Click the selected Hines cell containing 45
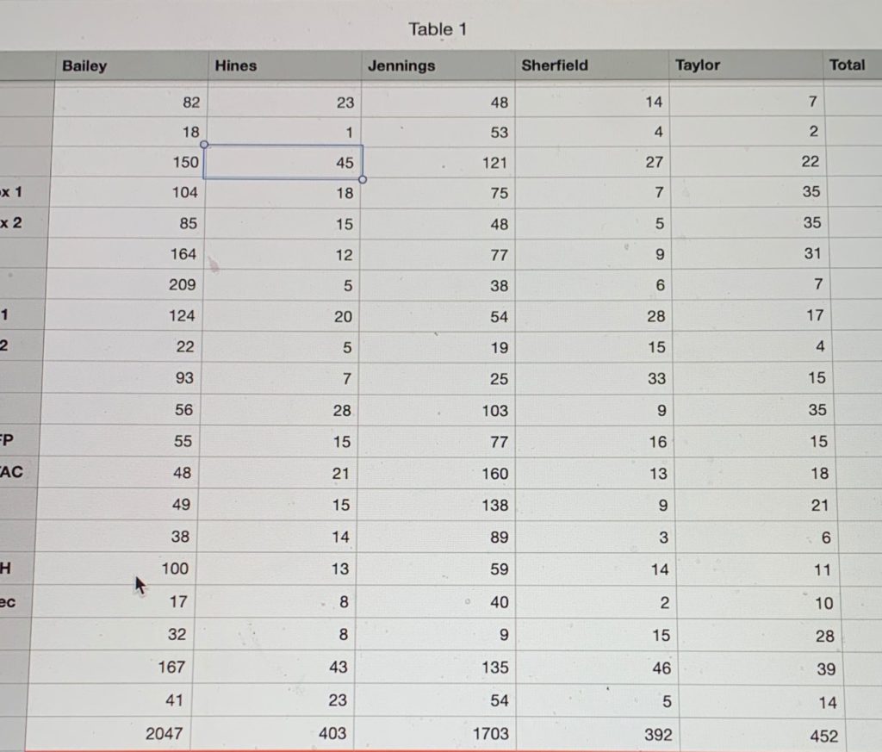The width and height of the screenshot is (882, 752). [x=284, y=162]
